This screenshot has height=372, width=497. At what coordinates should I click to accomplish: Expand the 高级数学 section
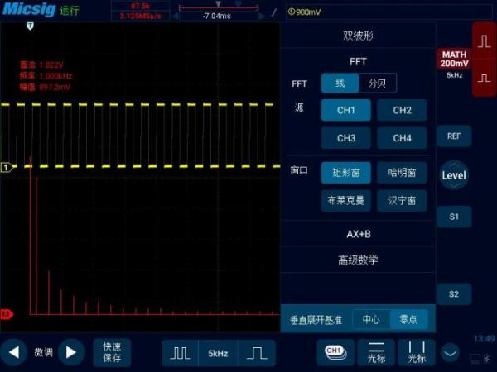coord(358,260)
